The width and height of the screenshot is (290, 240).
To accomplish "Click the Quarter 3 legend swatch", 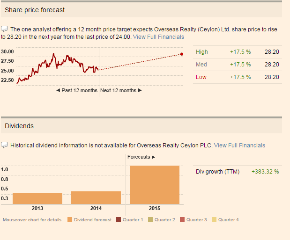I will coord(182,220).
